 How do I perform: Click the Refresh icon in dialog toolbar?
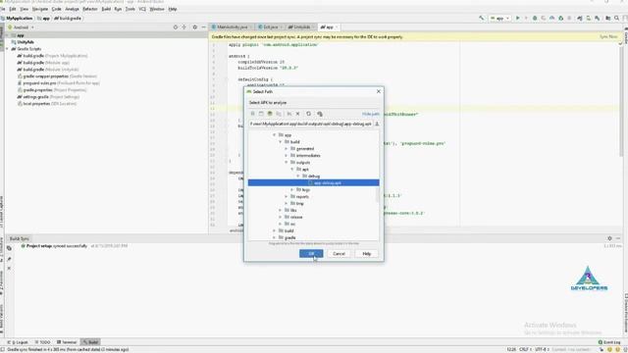(x=308, y=114)
